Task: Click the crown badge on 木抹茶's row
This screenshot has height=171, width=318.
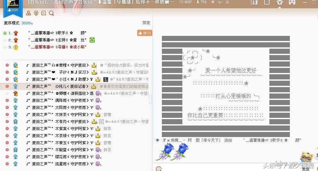Action: [98, 115]
